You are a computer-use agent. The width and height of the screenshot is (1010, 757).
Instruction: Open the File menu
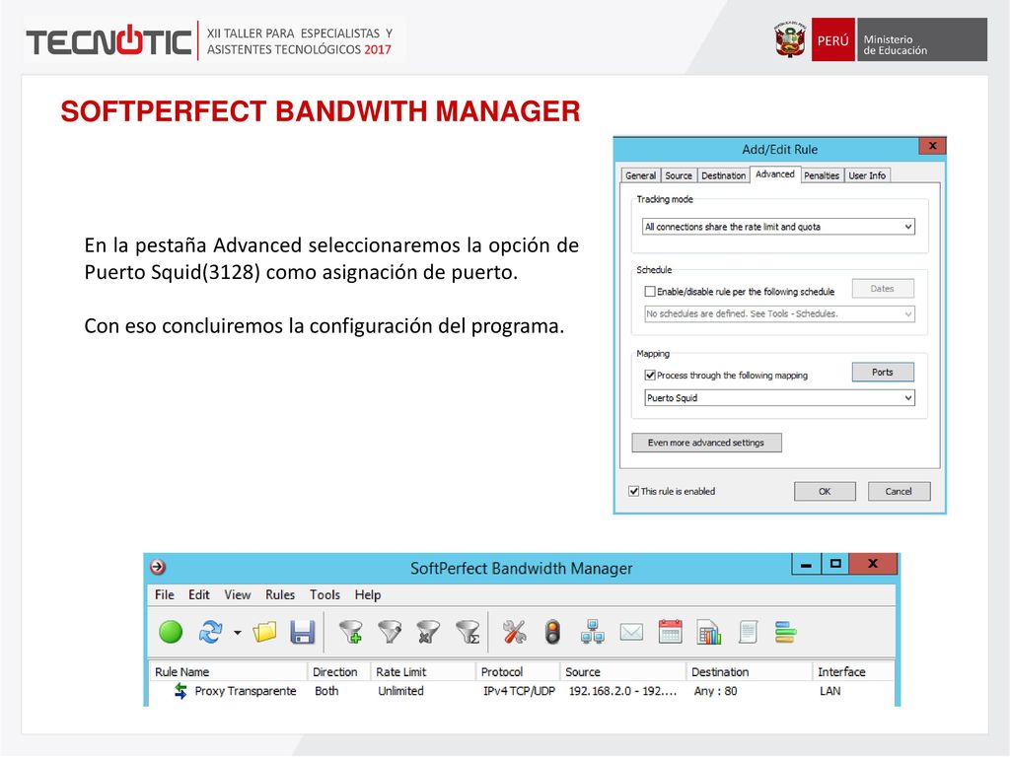(165, 594)
